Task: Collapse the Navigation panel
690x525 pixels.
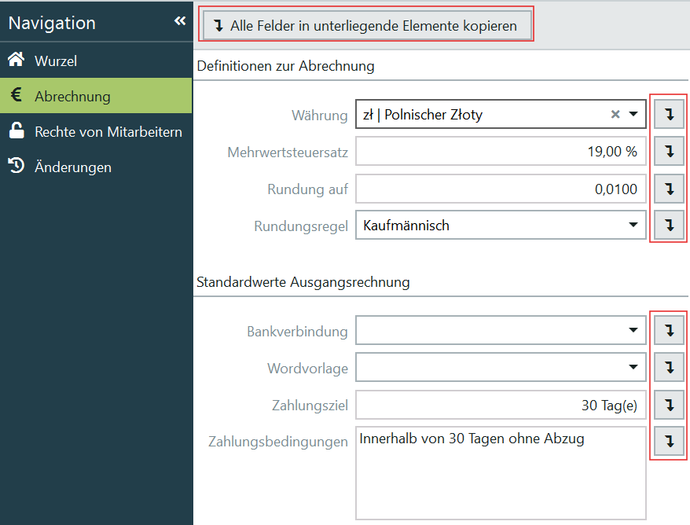Action: point(180,21)
